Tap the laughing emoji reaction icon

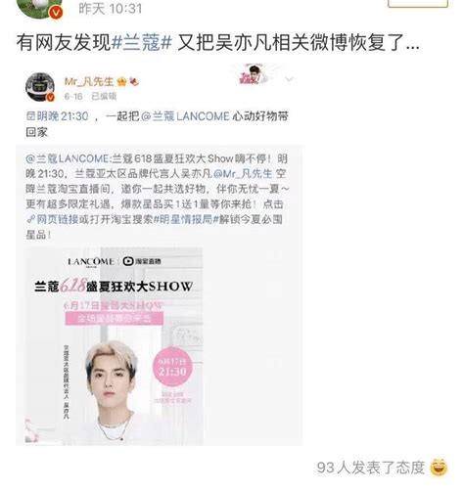point(439,468)
